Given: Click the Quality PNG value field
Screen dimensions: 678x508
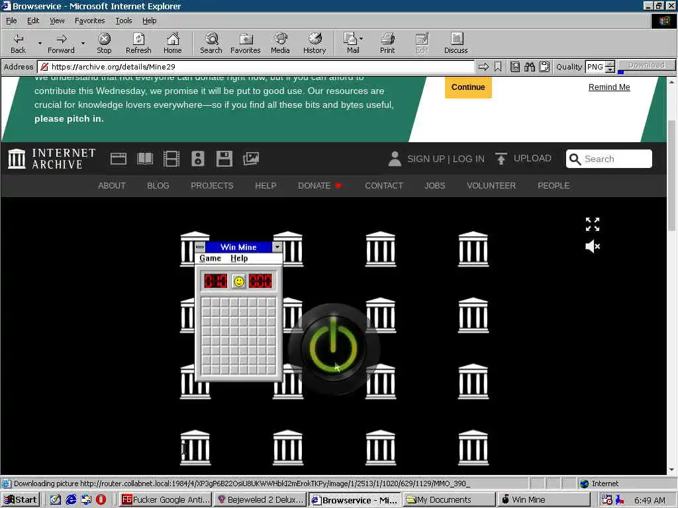Looking at the screenshot, I should point(595,67).
